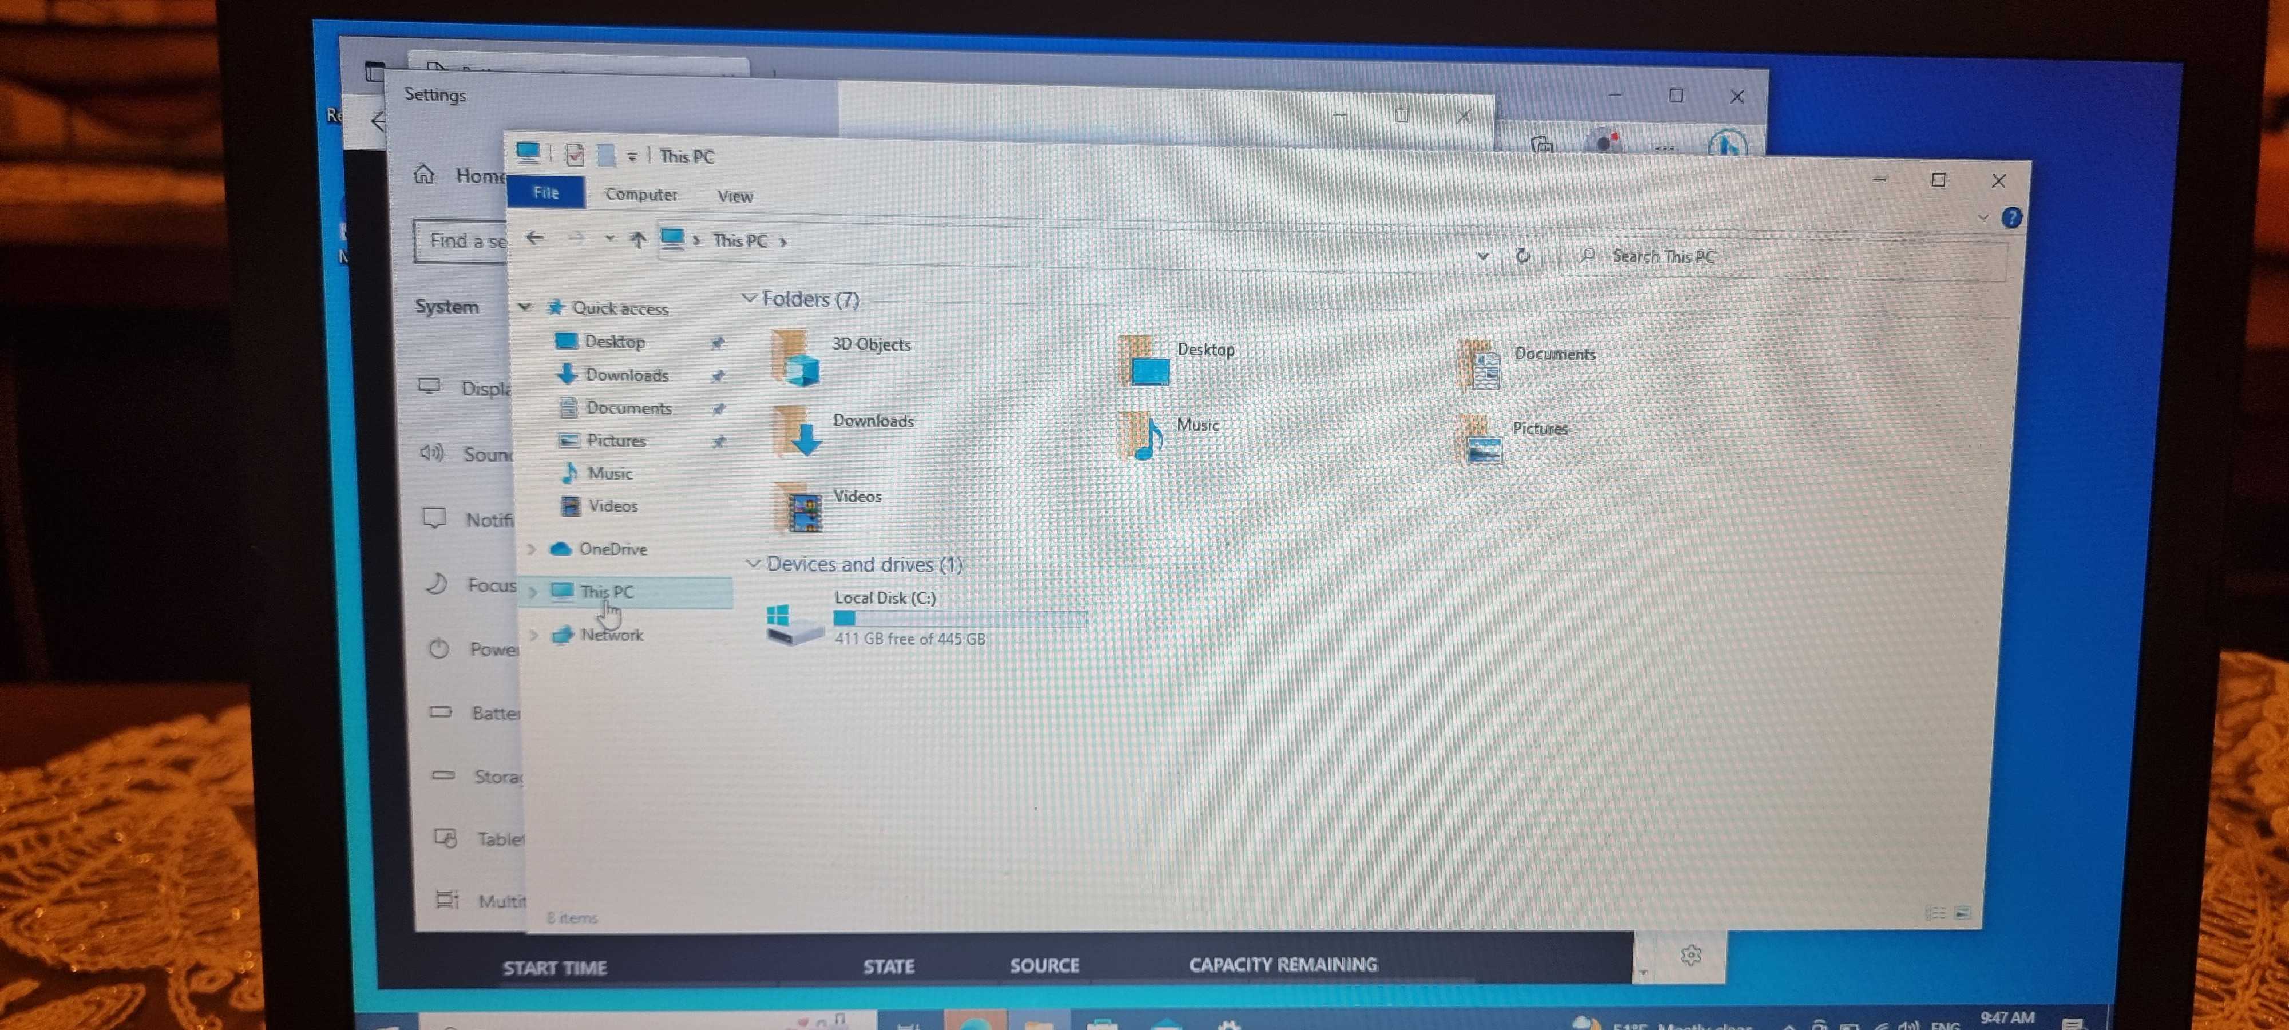Screen dimensions: 2289x1030
Task: Click the back arrow navigation button
Action: pyautogui.click(x=534, y=238)
